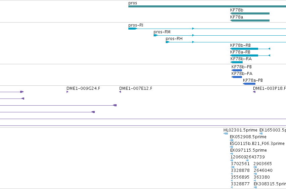Select the KP78a-RB transcript
This screenshot has width=286, height=189.
(x=250, y=55)
